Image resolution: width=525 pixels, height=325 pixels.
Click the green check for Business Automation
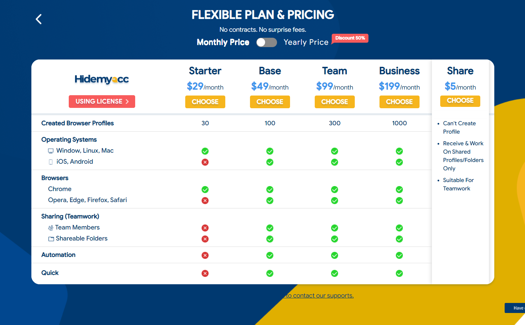[x=399, y=256]
